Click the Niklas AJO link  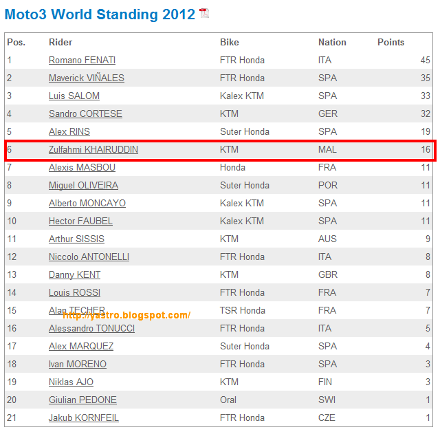coord(71,382)
